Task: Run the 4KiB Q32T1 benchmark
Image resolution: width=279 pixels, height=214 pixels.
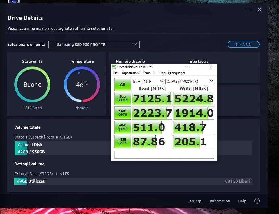Action: point(122,127)
